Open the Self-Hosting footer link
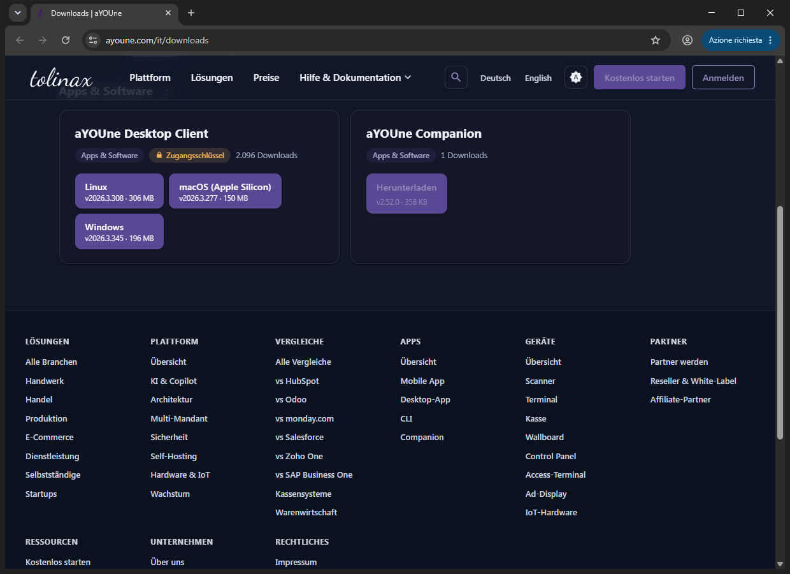This screenshot has height=574, width=790. click(x=173, y=456)
